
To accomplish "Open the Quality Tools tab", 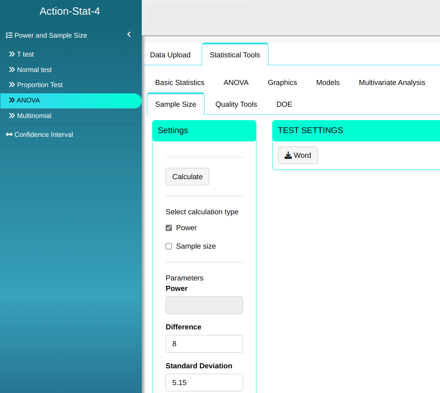I will 236,104.
